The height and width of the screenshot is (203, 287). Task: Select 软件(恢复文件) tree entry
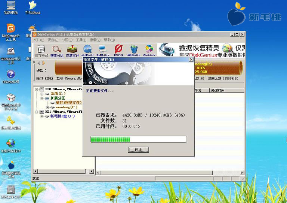coord(69,103)
